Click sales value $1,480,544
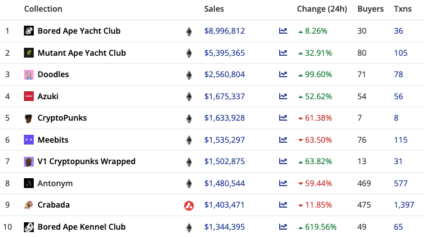Screen dimensions: 424x237 (225, 183)
